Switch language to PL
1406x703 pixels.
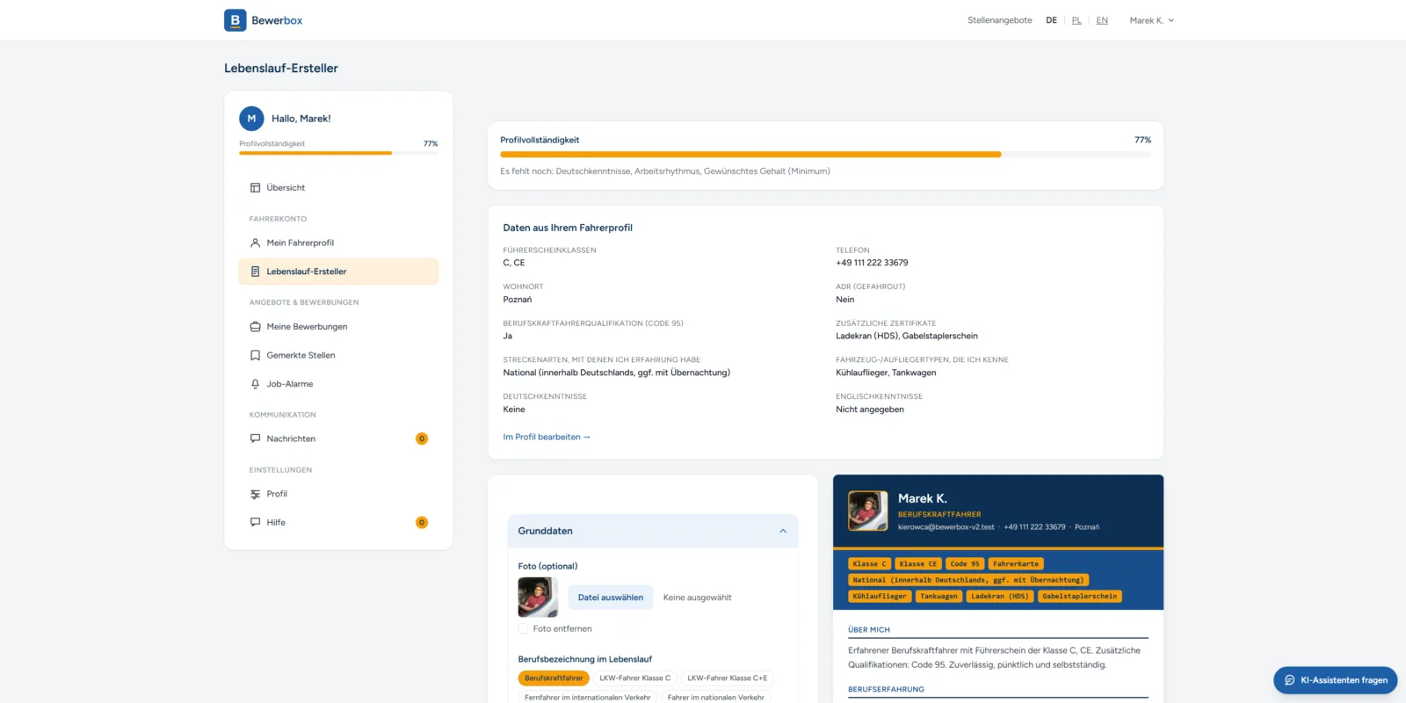click(1076, 20)
